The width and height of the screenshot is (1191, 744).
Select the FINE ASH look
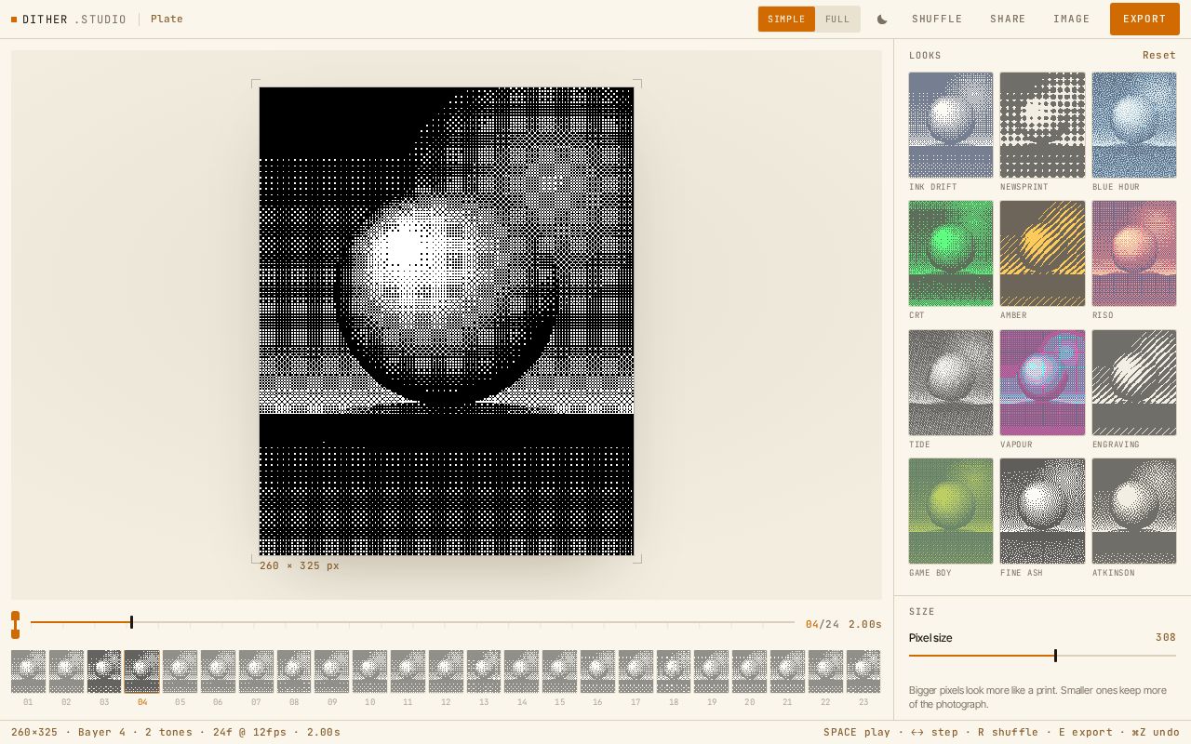(1042, 511)
